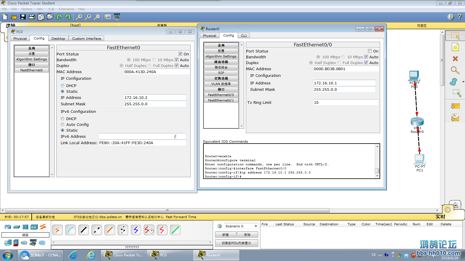Open the drawing palette color grid
465x261 pixels.
(x=108, y=17)
